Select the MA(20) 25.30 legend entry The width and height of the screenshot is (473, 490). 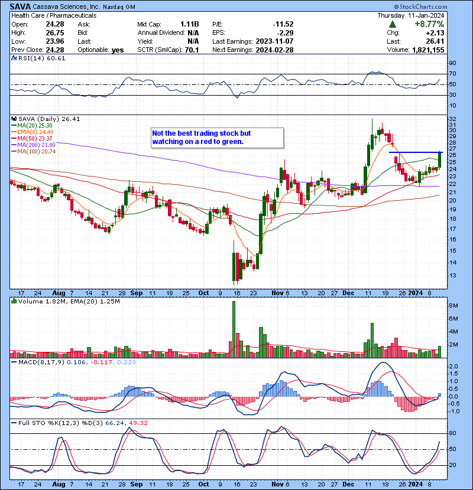coord(32,126)
